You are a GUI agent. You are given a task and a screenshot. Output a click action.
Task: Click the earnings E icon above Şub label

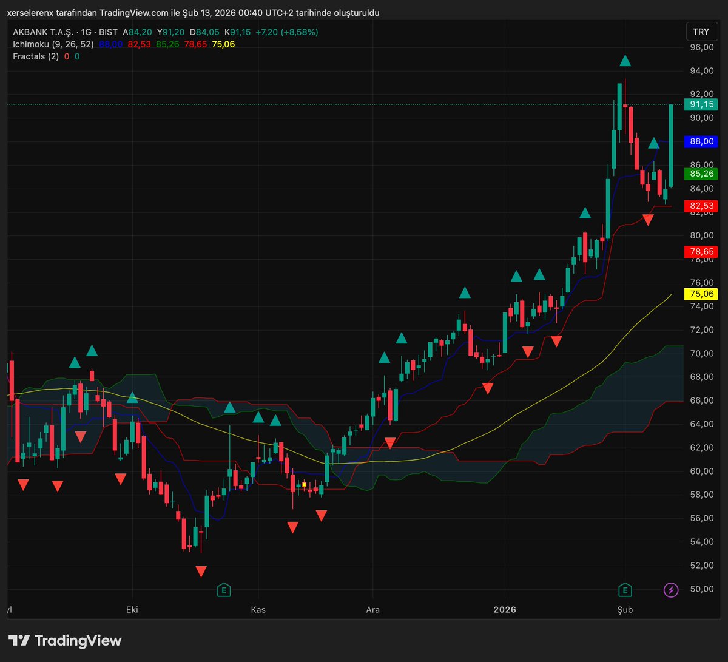coord(625,589)
